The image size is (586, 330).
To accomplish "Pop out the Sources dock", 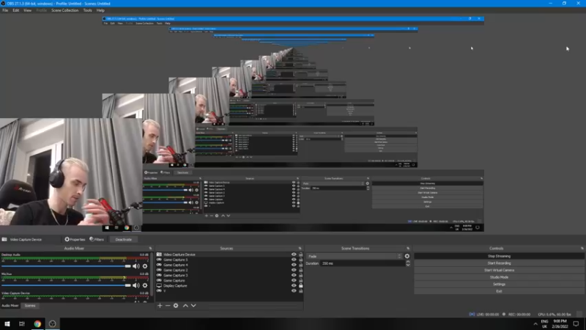I will point(300,249).
